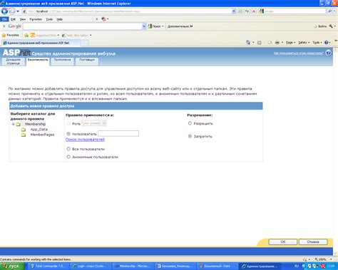This screenshot has height=270, width=338.
Task: Choose the Запретить permission option
Action: [190, 136]
